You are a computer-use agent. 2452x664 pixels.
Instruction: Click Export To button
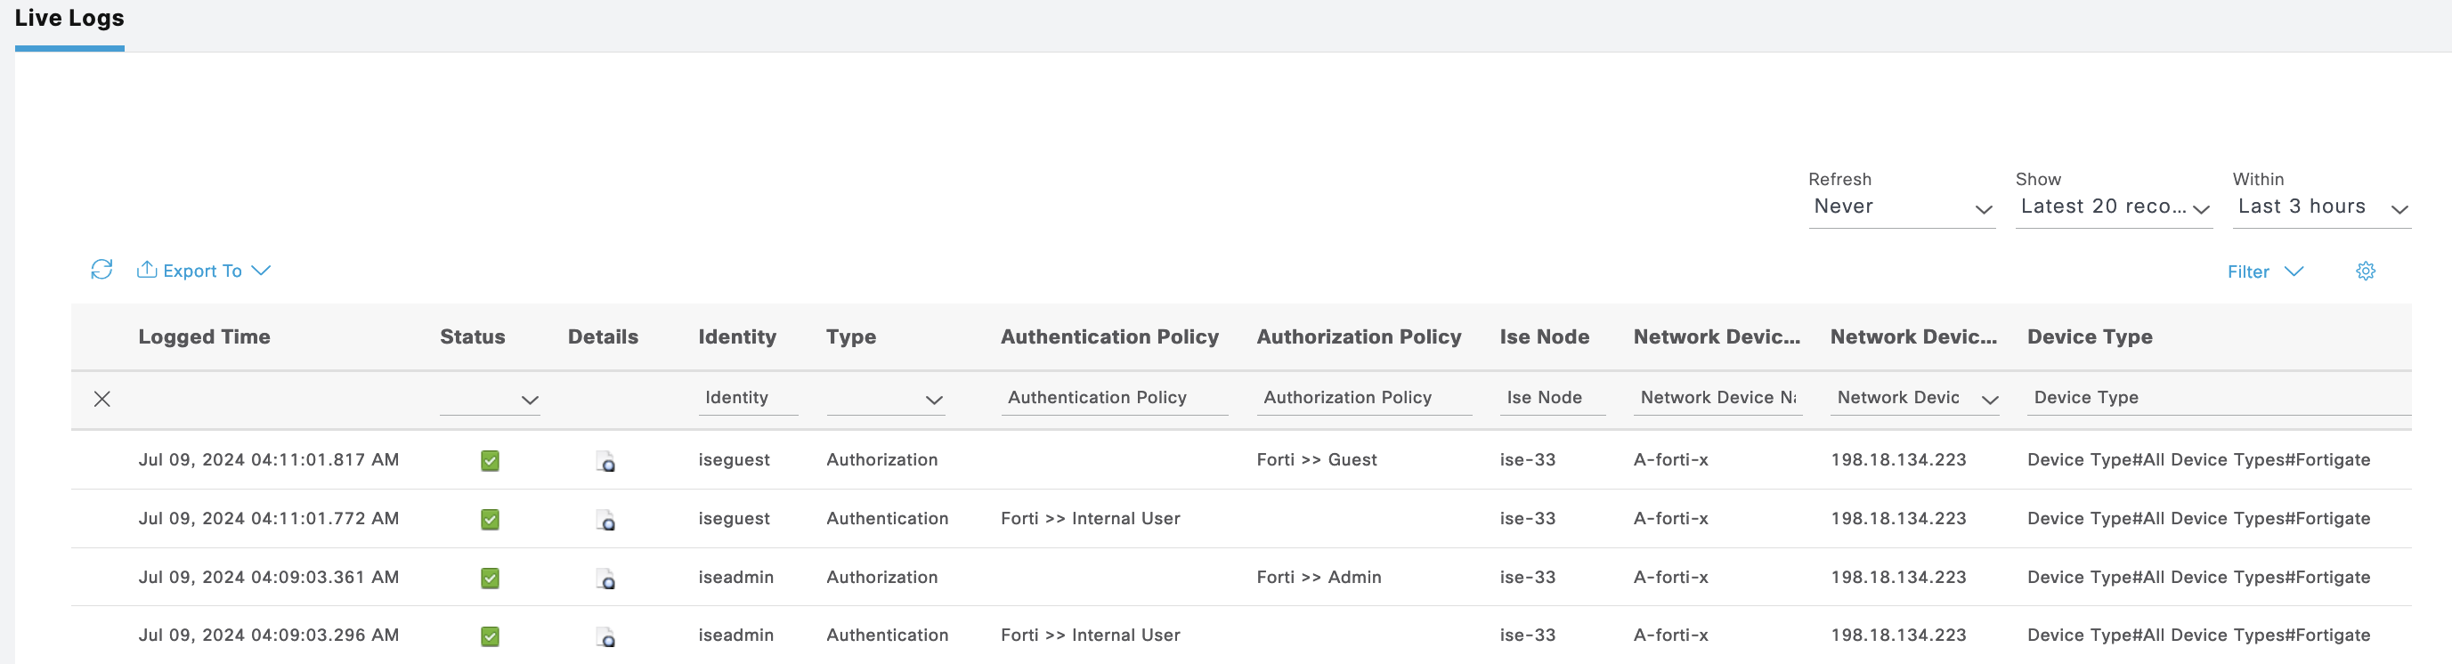pyautogui.click(x=204, y=271)
